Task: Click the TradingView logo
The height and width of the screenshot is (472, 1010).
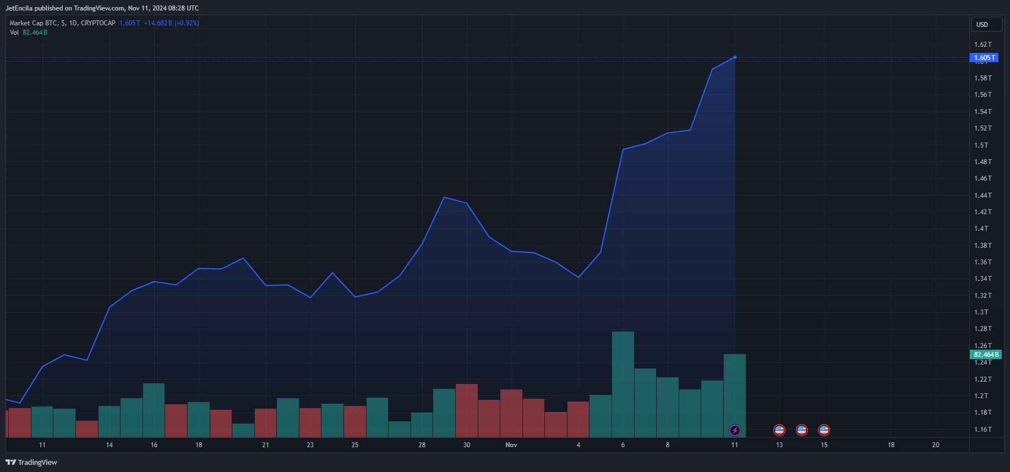Action: point(31,462)
